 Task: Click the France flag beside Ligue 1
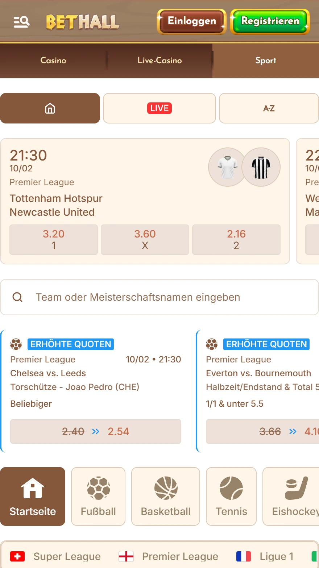coord(244,556)
